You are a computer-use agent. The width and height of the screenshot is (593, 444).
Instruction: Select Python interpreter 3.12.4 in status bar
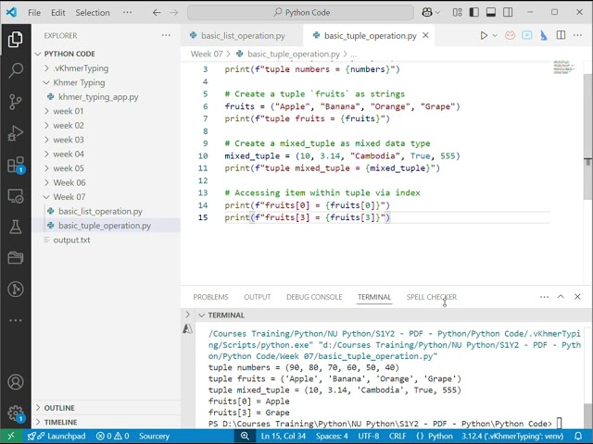pyautogui.click(x=512, y=436)
